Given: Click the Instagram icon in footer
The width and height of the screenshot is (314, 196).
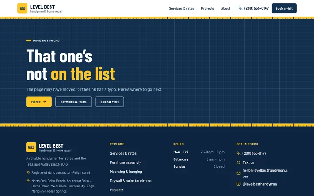Looking at the screenshot, I should (238, 184).
